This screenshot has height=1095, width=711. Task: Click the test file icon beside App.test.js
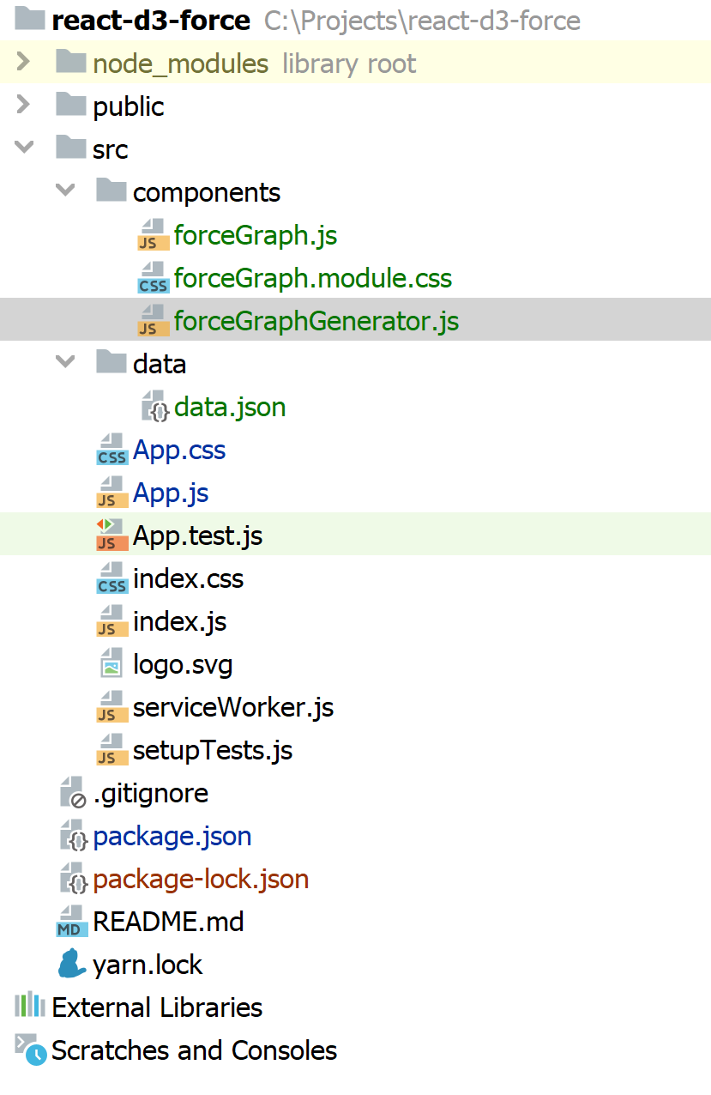[x=111, y=535]
